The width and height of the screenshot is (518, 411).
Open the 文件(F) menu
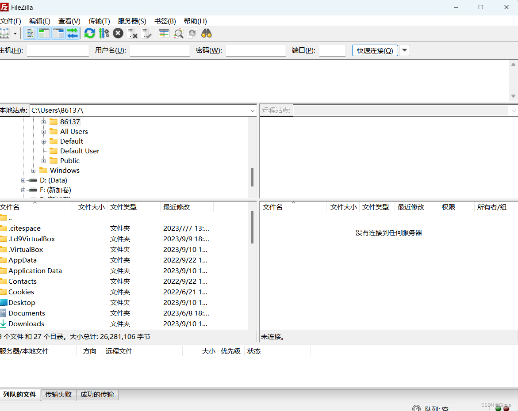(x=11, y=21)
